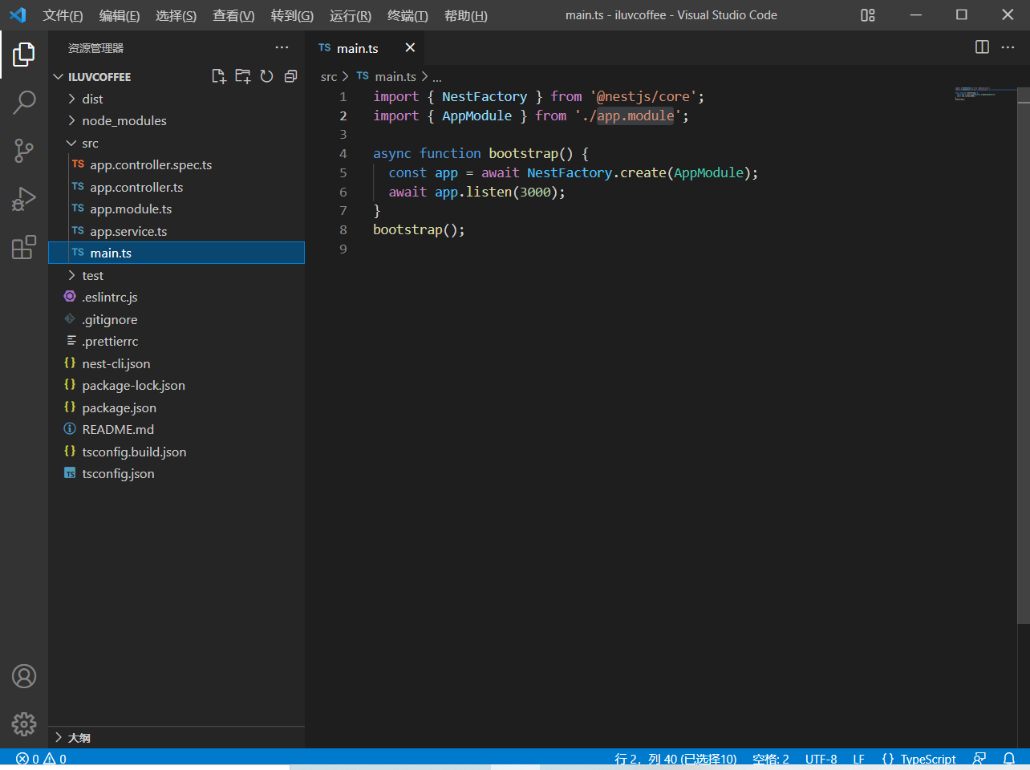This screenshot has height=770, width=1030.
Task: Click the TypeScript language mode button
Action: [x=918, y=759]
